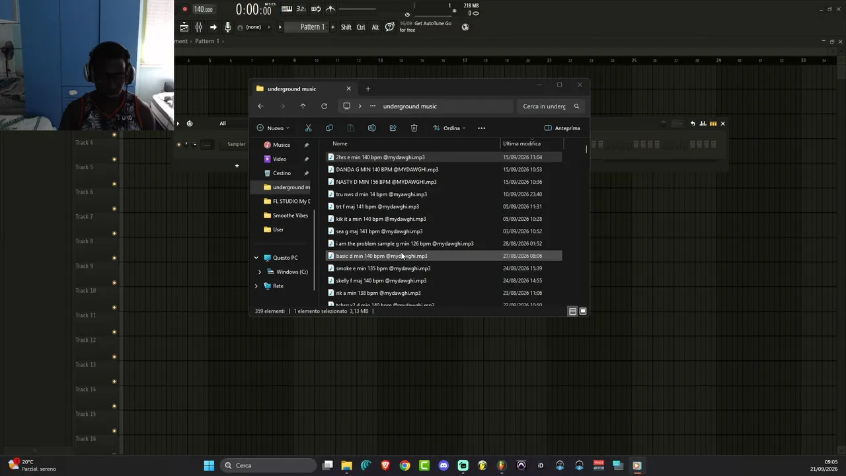
Task: Collapse the Questo PC tree node
Action: point(256,258)
